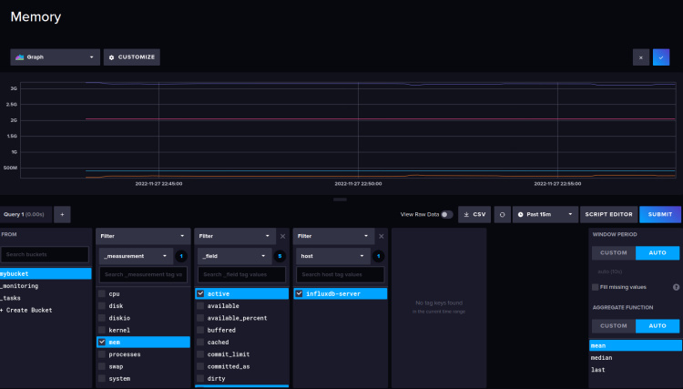Click the Search buckets input field
The width and height of the screenshot is (683, 389).
tap(45, 255)
